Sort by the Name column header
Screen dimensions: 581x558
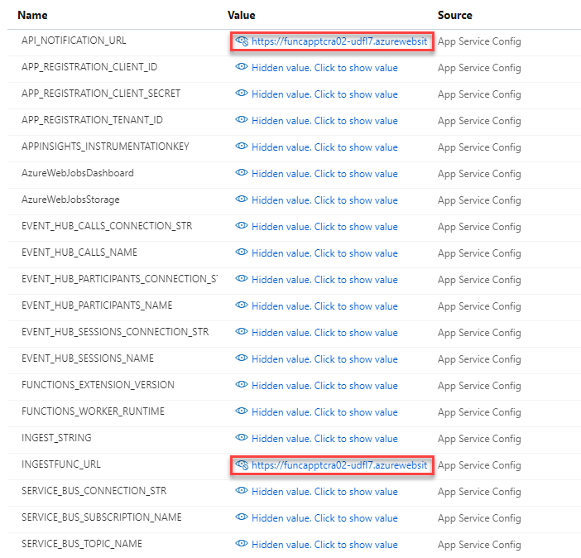click(x=32, y=15)
